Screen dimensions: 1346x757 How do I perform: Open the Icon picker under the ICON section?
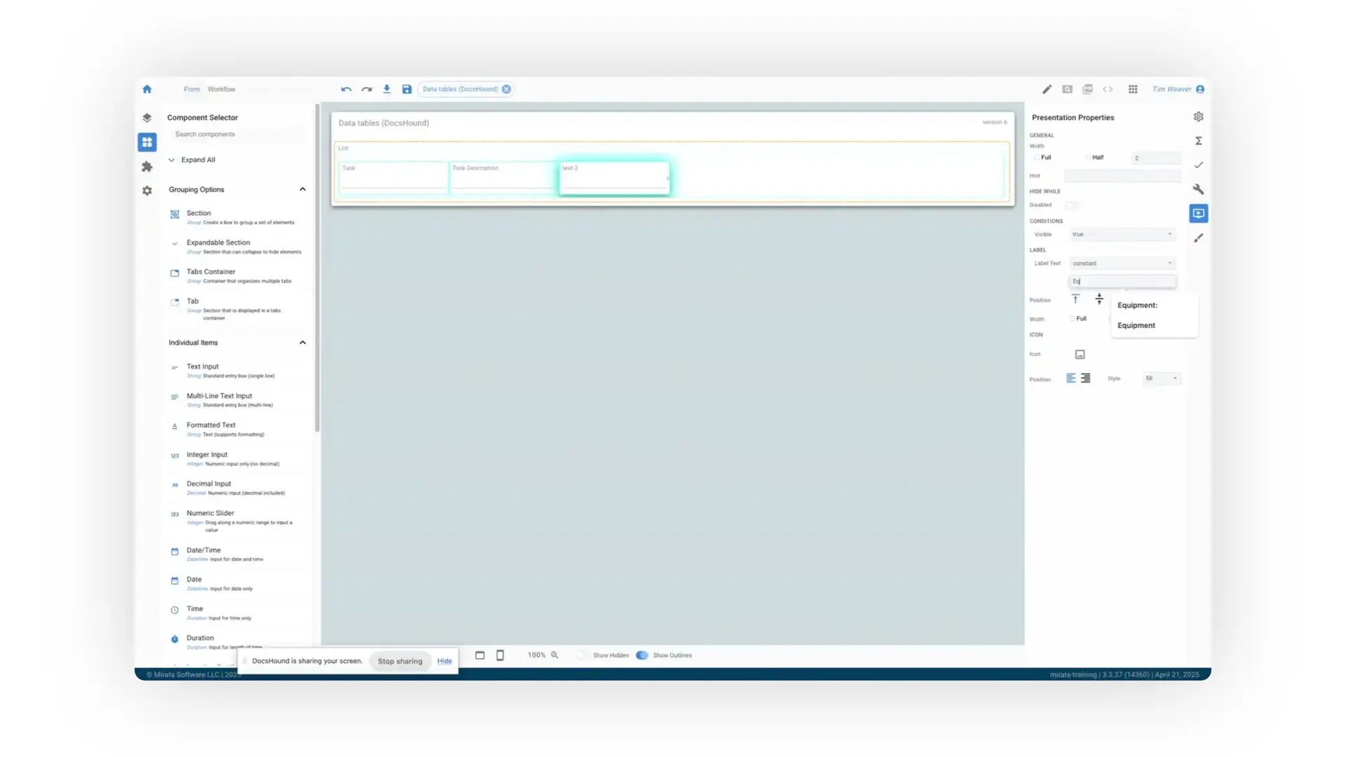(x=1080, y=354)
